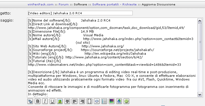
Task: Click the subject field with Jahshaka 2.0 RC4
Action: (80, 13)
